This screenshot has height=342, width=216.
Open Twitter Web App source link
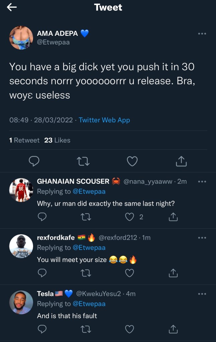(104, 120)
